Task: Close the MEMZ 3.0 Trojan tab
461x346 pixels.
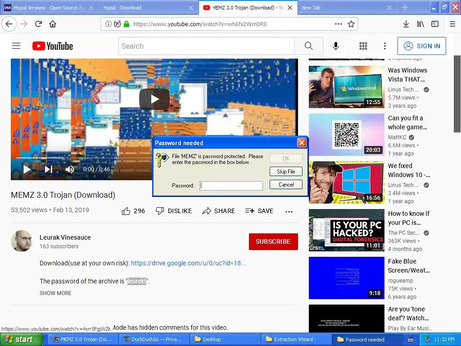Action: point(290,8)
